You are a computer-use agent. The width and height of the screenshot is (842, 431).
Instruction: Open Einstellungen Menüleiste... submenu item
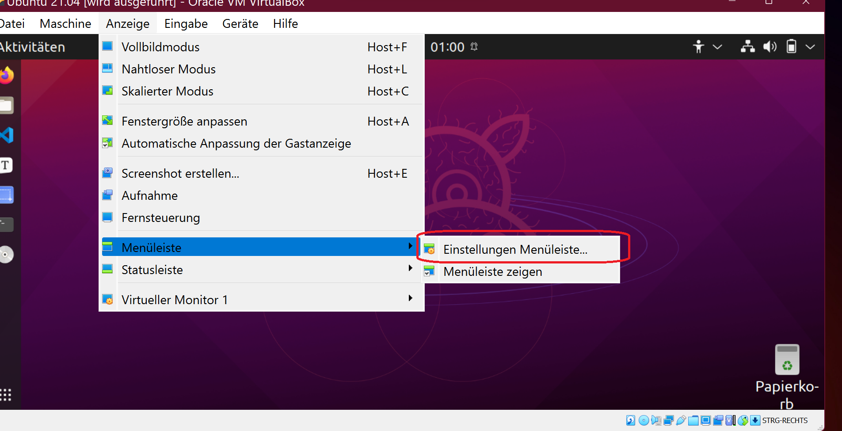pos(520,249)
